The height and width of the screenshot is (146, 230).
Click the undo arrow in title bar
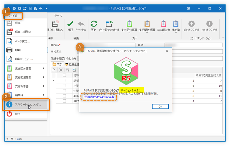point(41,9)
